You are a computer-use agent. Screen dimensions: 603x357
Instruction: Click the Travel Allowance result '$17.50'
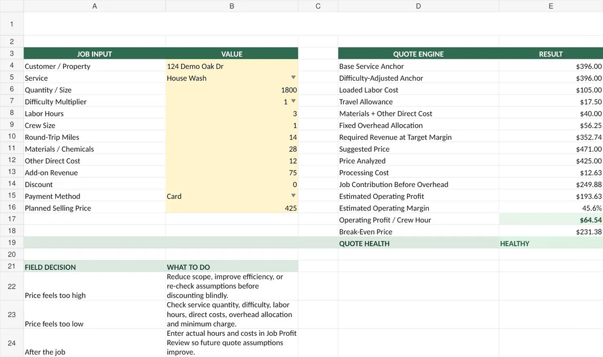pos(551,101)
